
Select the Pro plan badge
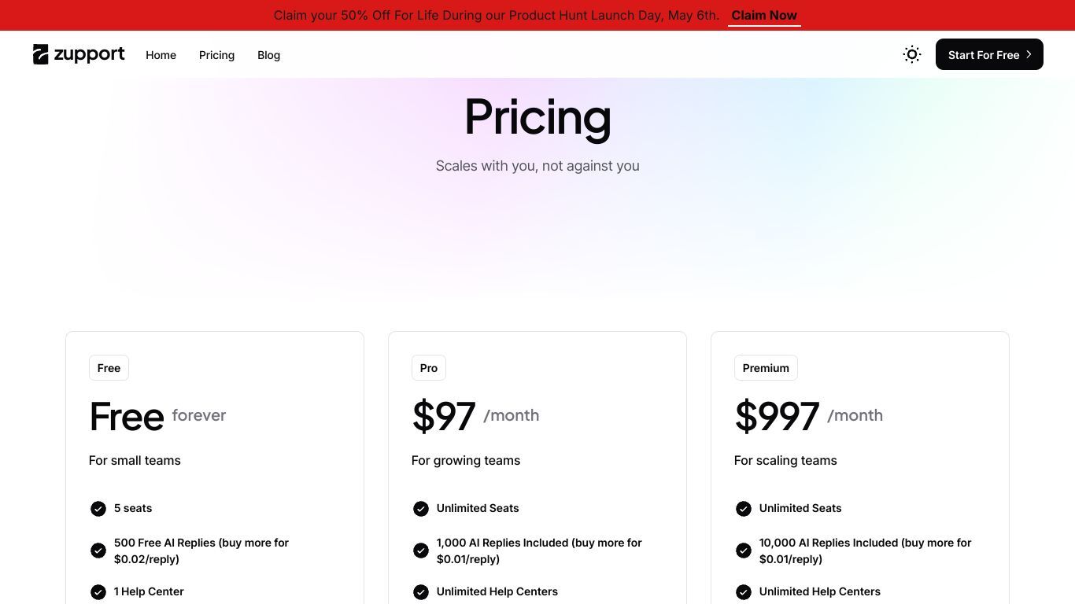coord(429,368)
